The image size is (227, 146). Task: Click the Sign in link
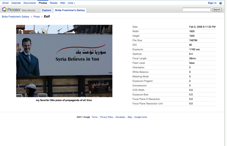pos(212,3)
